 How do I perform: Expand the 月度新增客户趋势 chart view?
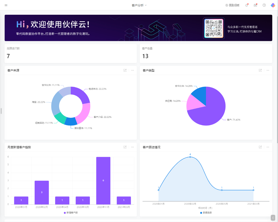pyautogui.click(x=125, y=147)
